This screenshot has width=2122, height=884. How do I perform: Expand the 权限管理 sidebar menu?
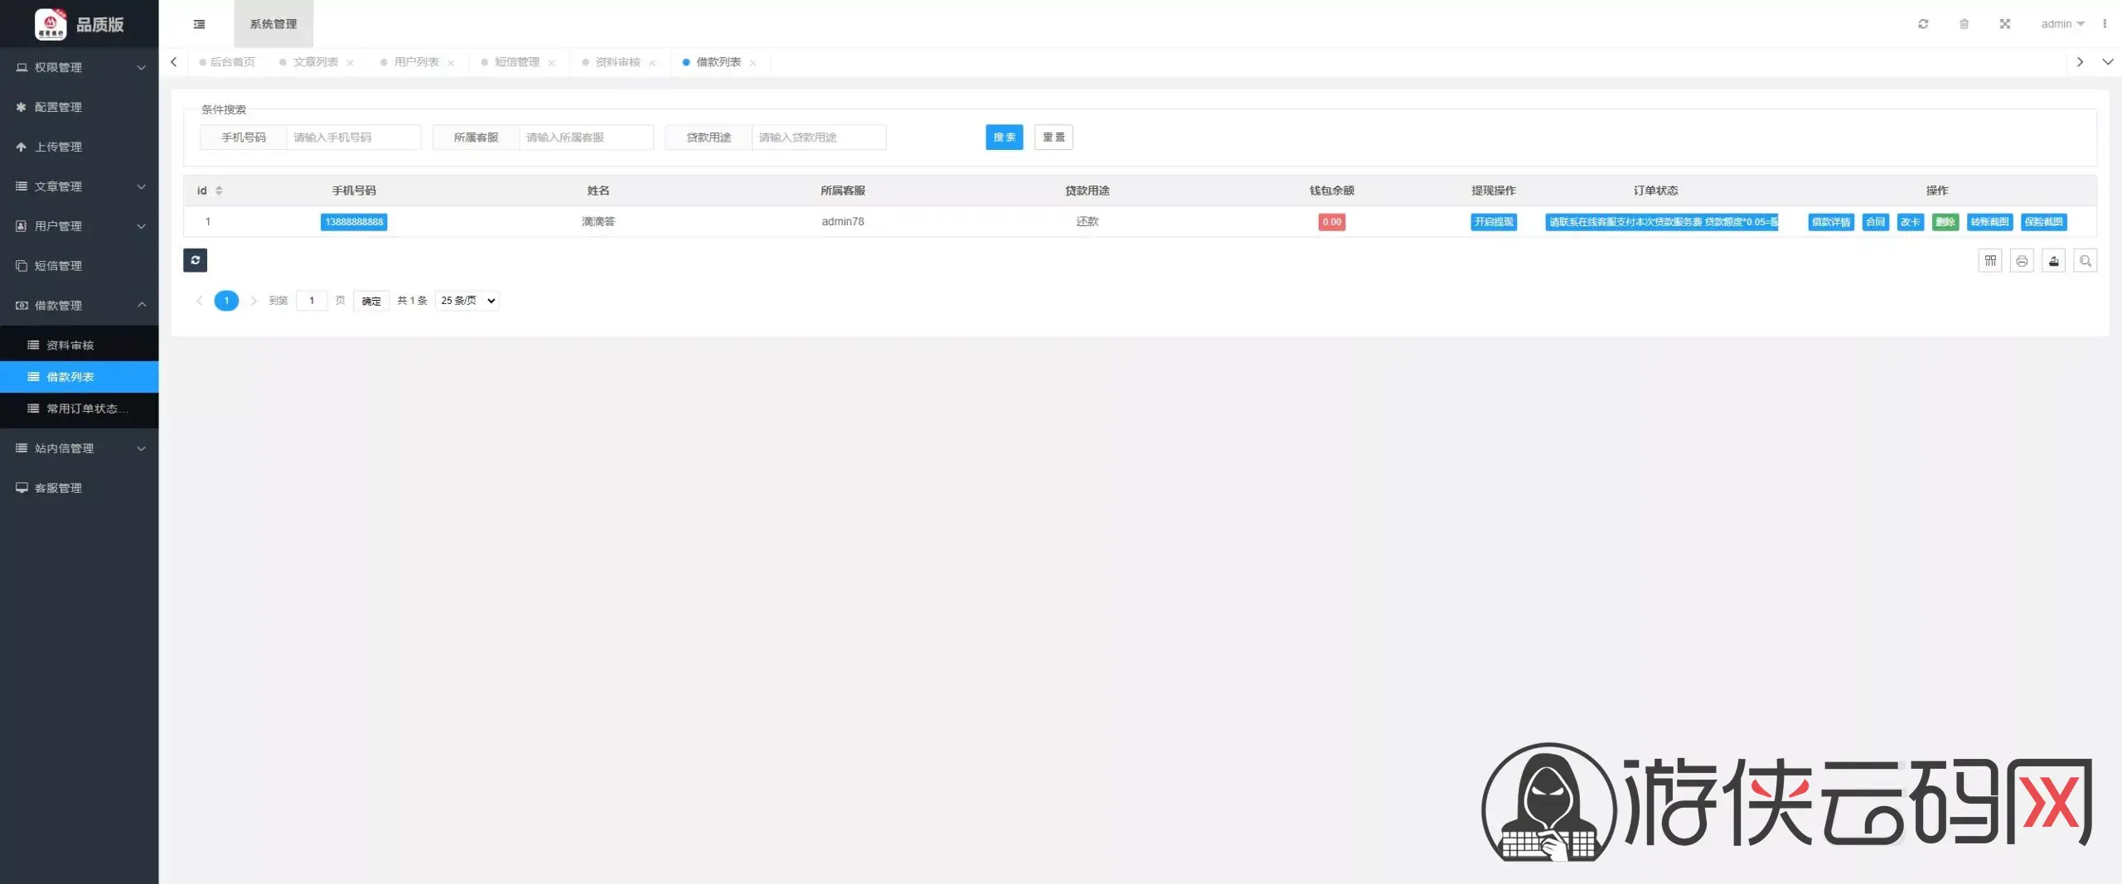tap(79, 67)
